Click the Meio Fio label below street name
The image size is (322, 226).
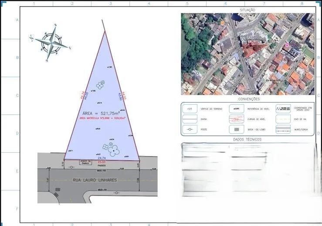click(102, 190)
